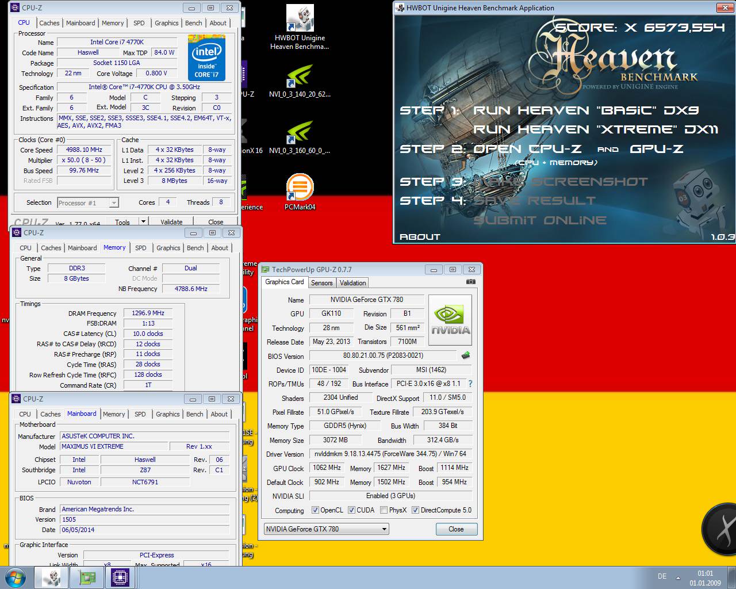The width and height of the screenshot is (736, 589).
Task: Click the Driver Version field in GPU-Z
Action: pos(390,453)
